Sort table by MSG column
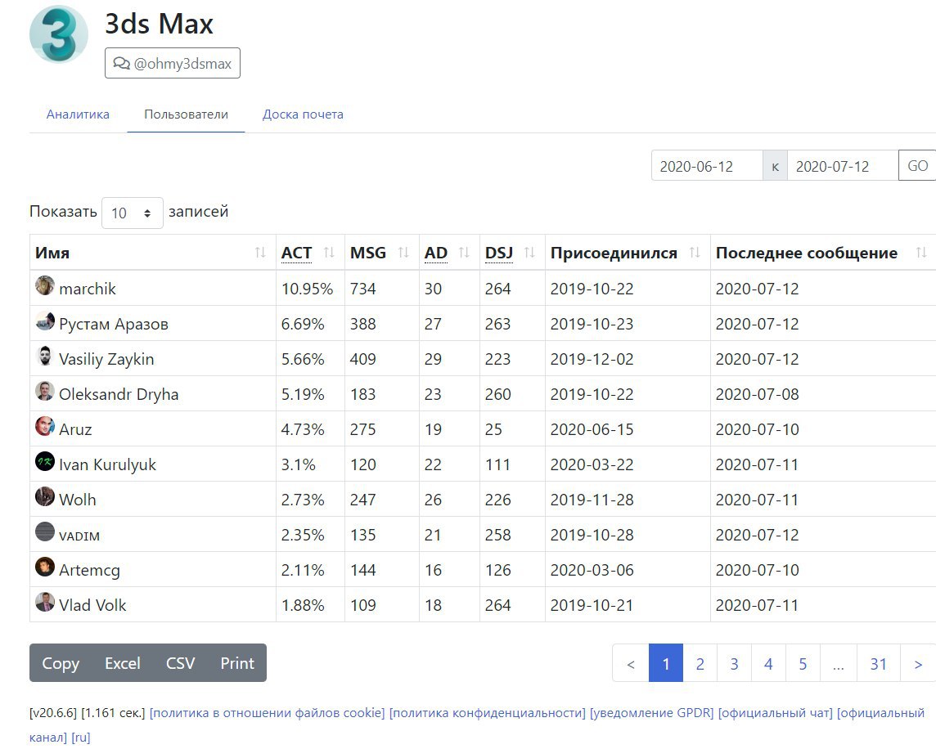The image size is (936, 749). (x=382, y=253)
